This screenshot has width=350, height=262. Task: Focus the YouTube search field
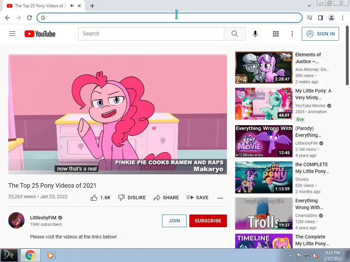(151, 34)
